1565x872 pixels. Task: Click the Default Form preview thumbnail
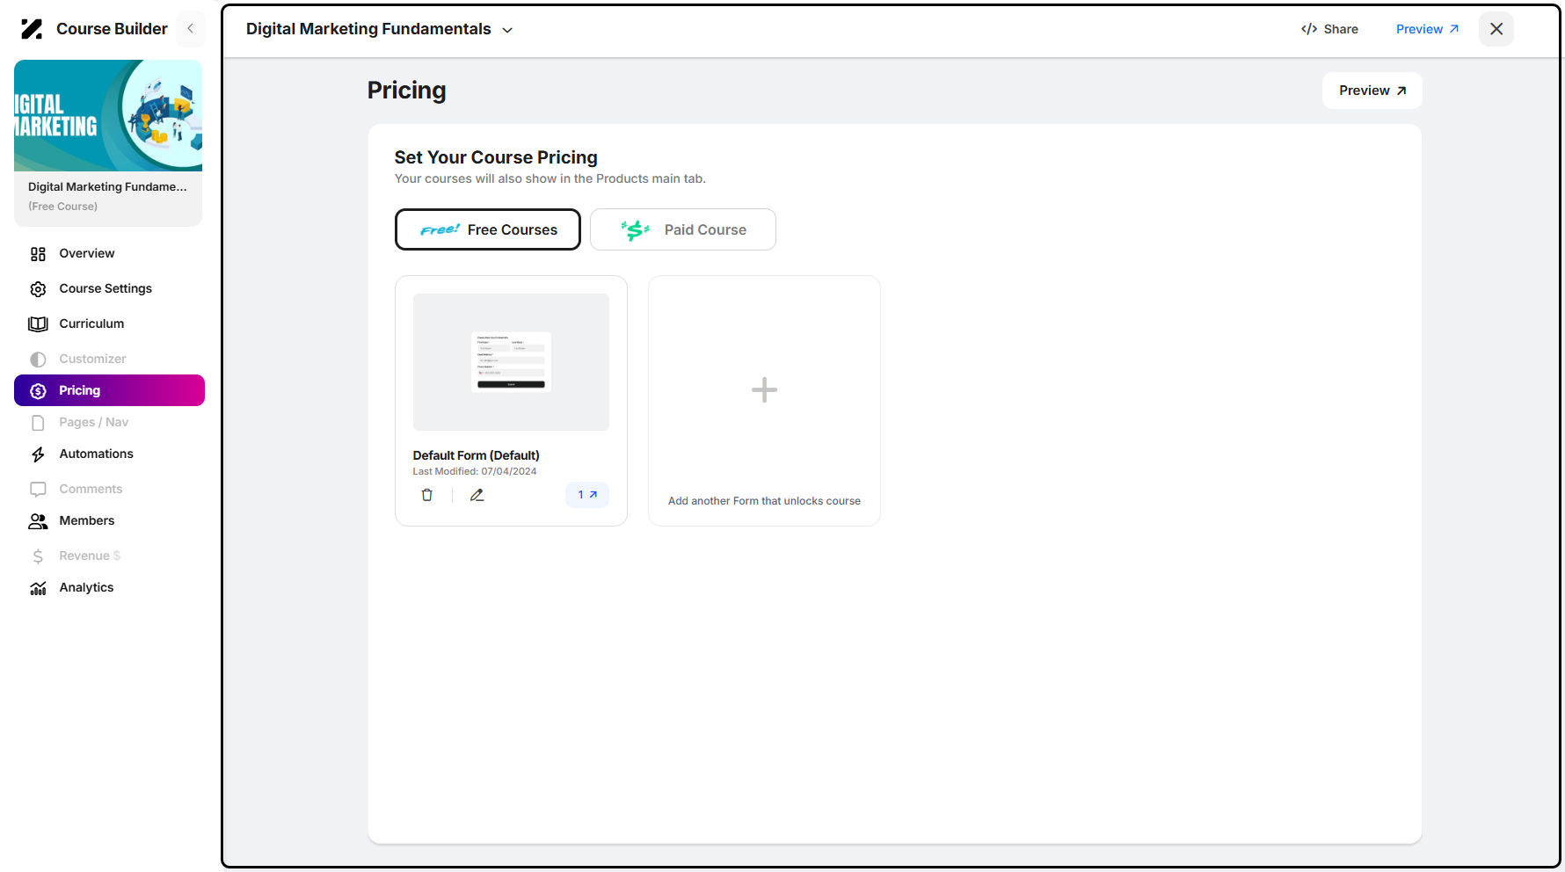(x=511, y=362)
